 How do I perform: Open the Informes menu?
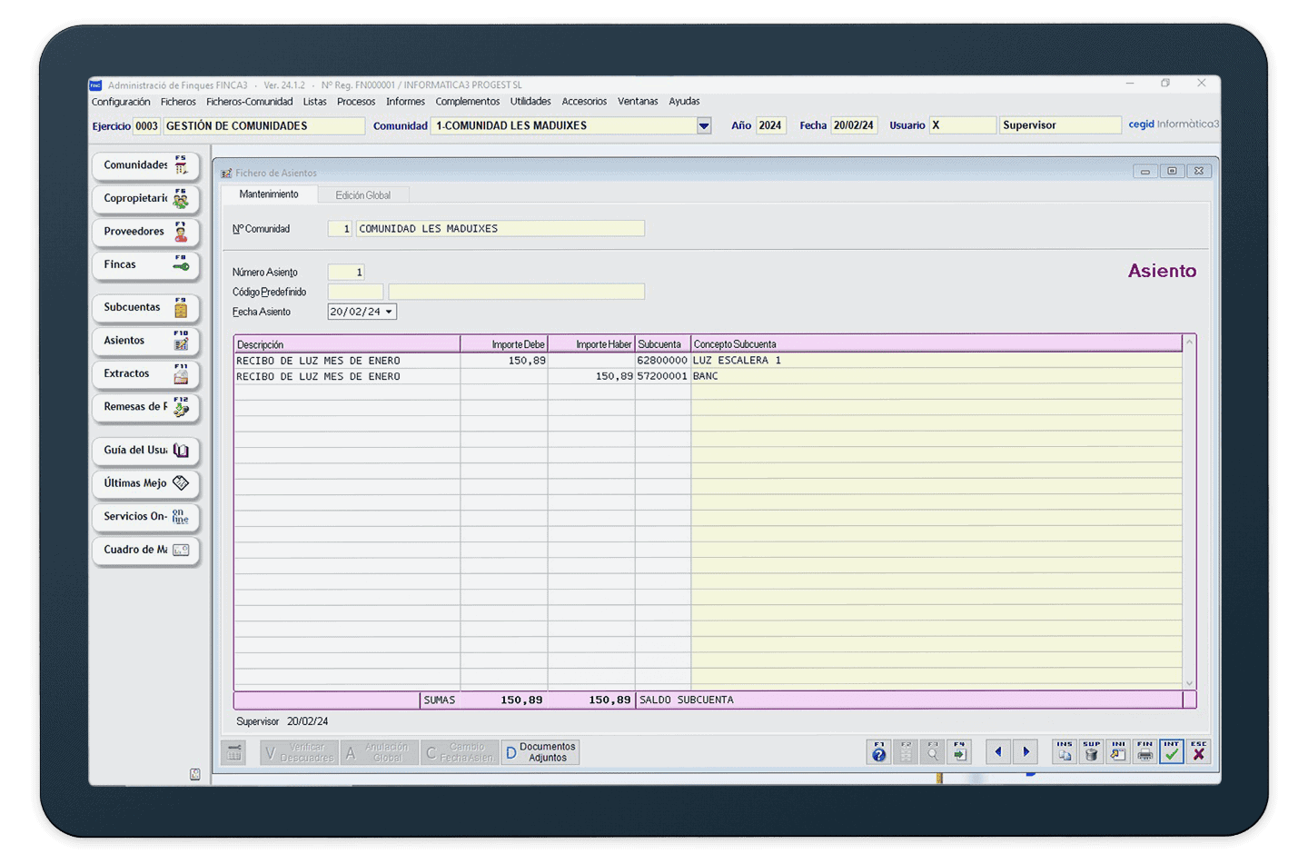pyautogui.click(x=405, y=102)
